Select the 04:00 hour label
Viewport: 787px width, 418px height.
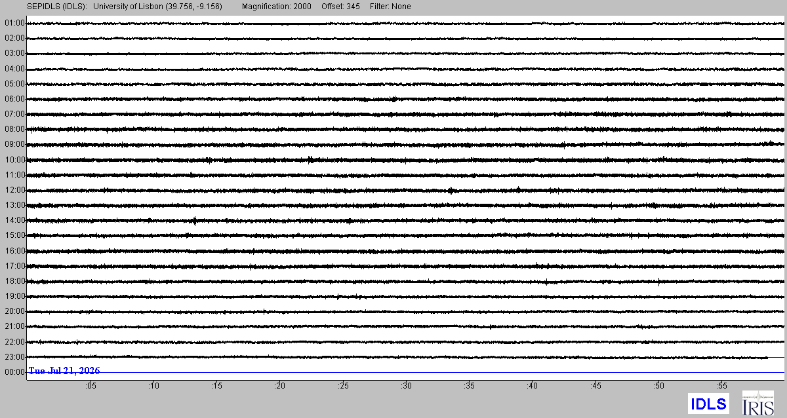coord(14,69)
